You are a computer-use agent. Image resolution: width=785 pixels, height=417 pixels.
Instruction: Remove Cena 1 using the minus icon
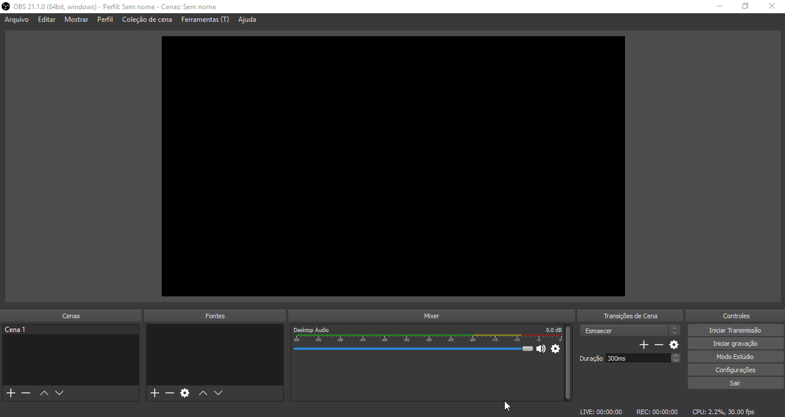point(26,393)
